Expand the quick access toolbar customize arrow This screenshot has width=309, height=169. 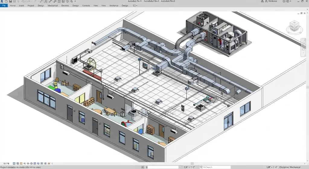[75, 1]
